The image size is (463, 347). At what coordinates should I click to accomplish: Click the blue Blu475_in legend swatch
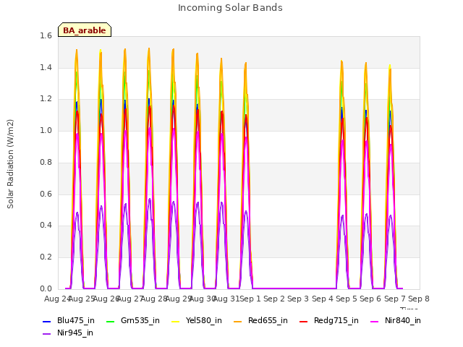(46, 321)
